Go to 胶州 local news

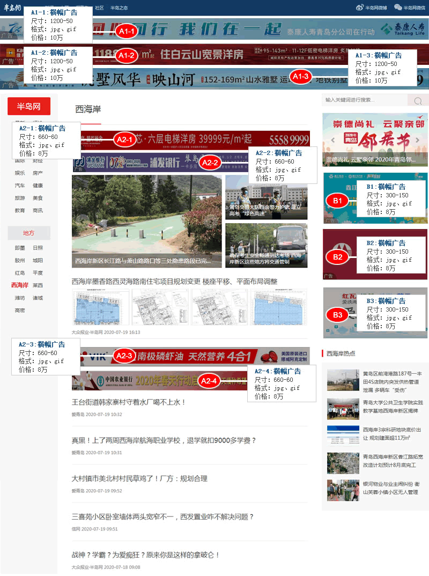pos(20,261)
